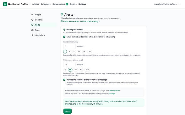Click the Northwind Coffee brand name
The height and width of the screenshot is (115, 185).
point(18,4)
